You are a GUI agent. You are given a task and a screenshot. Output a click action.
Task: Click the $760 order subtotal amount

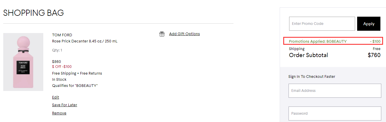pyautogui.click(x=374, y=55)
